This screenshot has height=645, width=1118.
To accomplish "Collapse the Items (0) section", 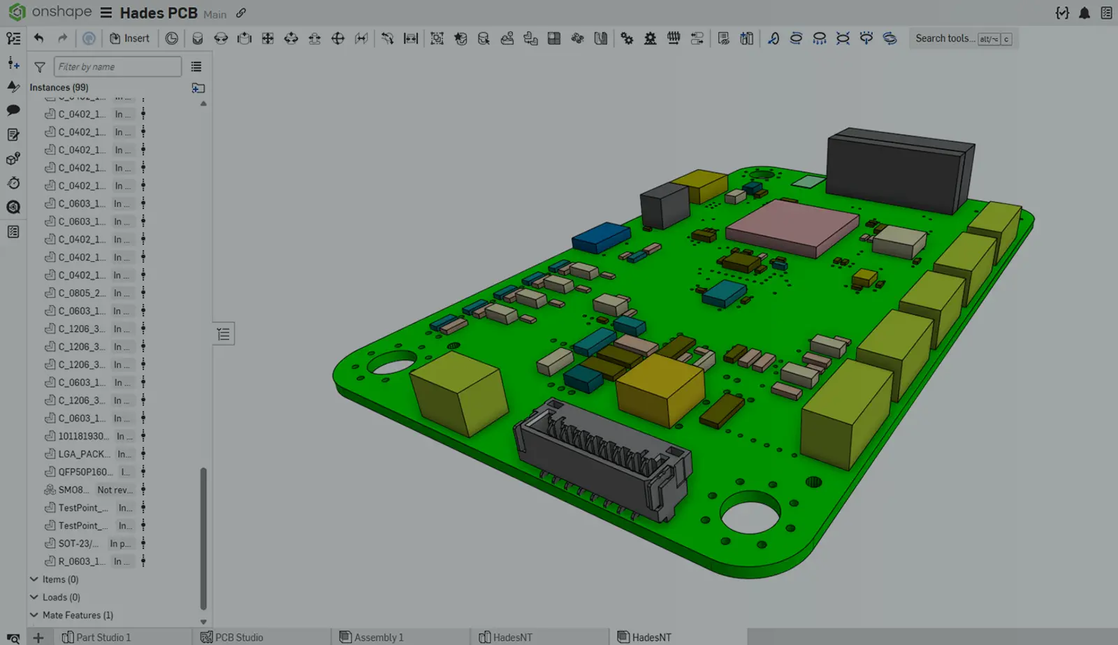I will (34, 579).
